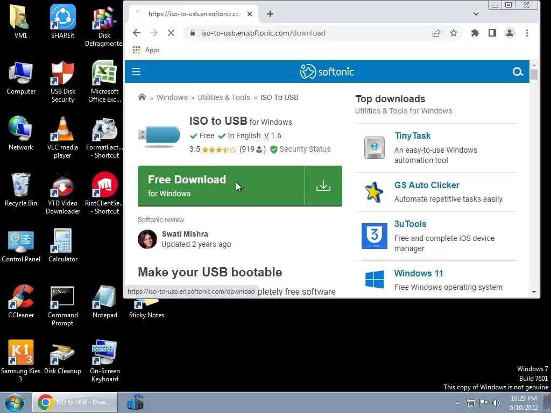The image size is (551, 413).
Task: Select the Recycle Bin icon
Action: pyautogui.click(x=21, y=189)
